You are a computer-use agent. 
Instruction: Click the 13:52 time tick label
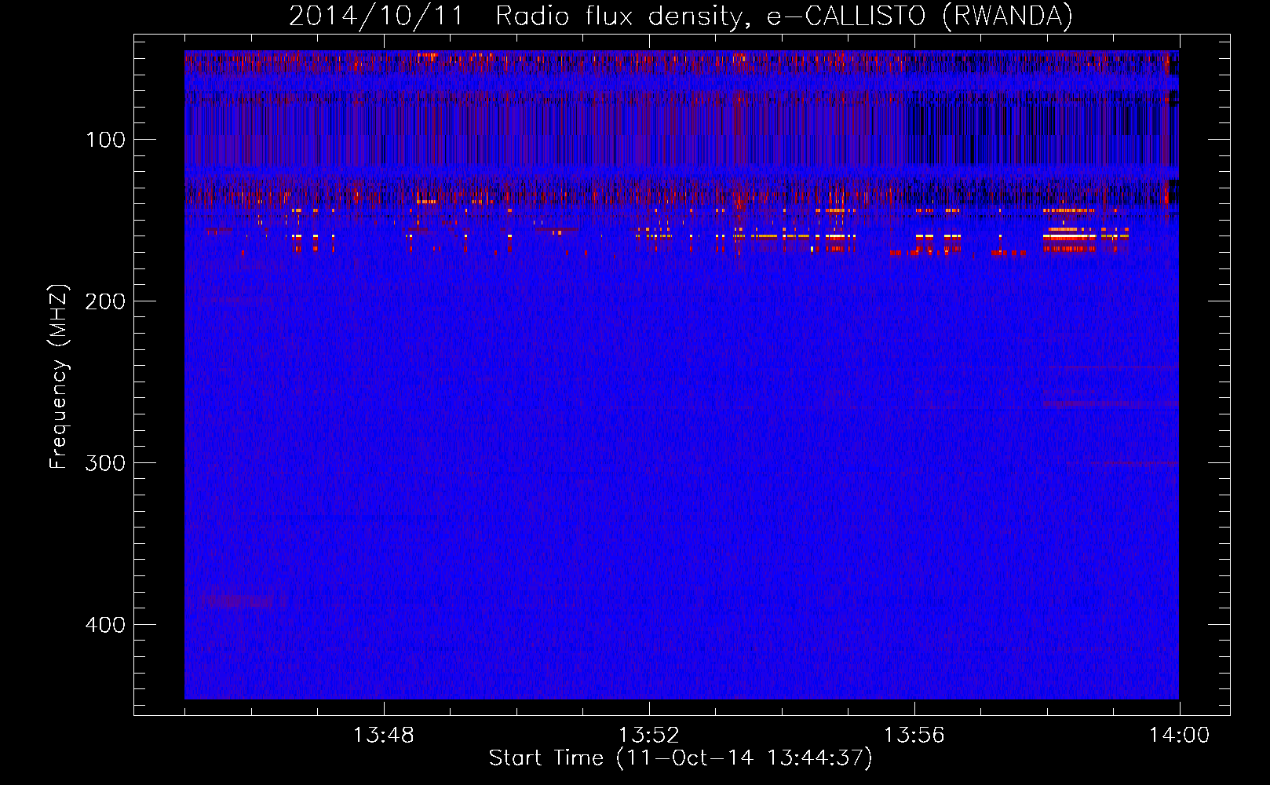648,736
